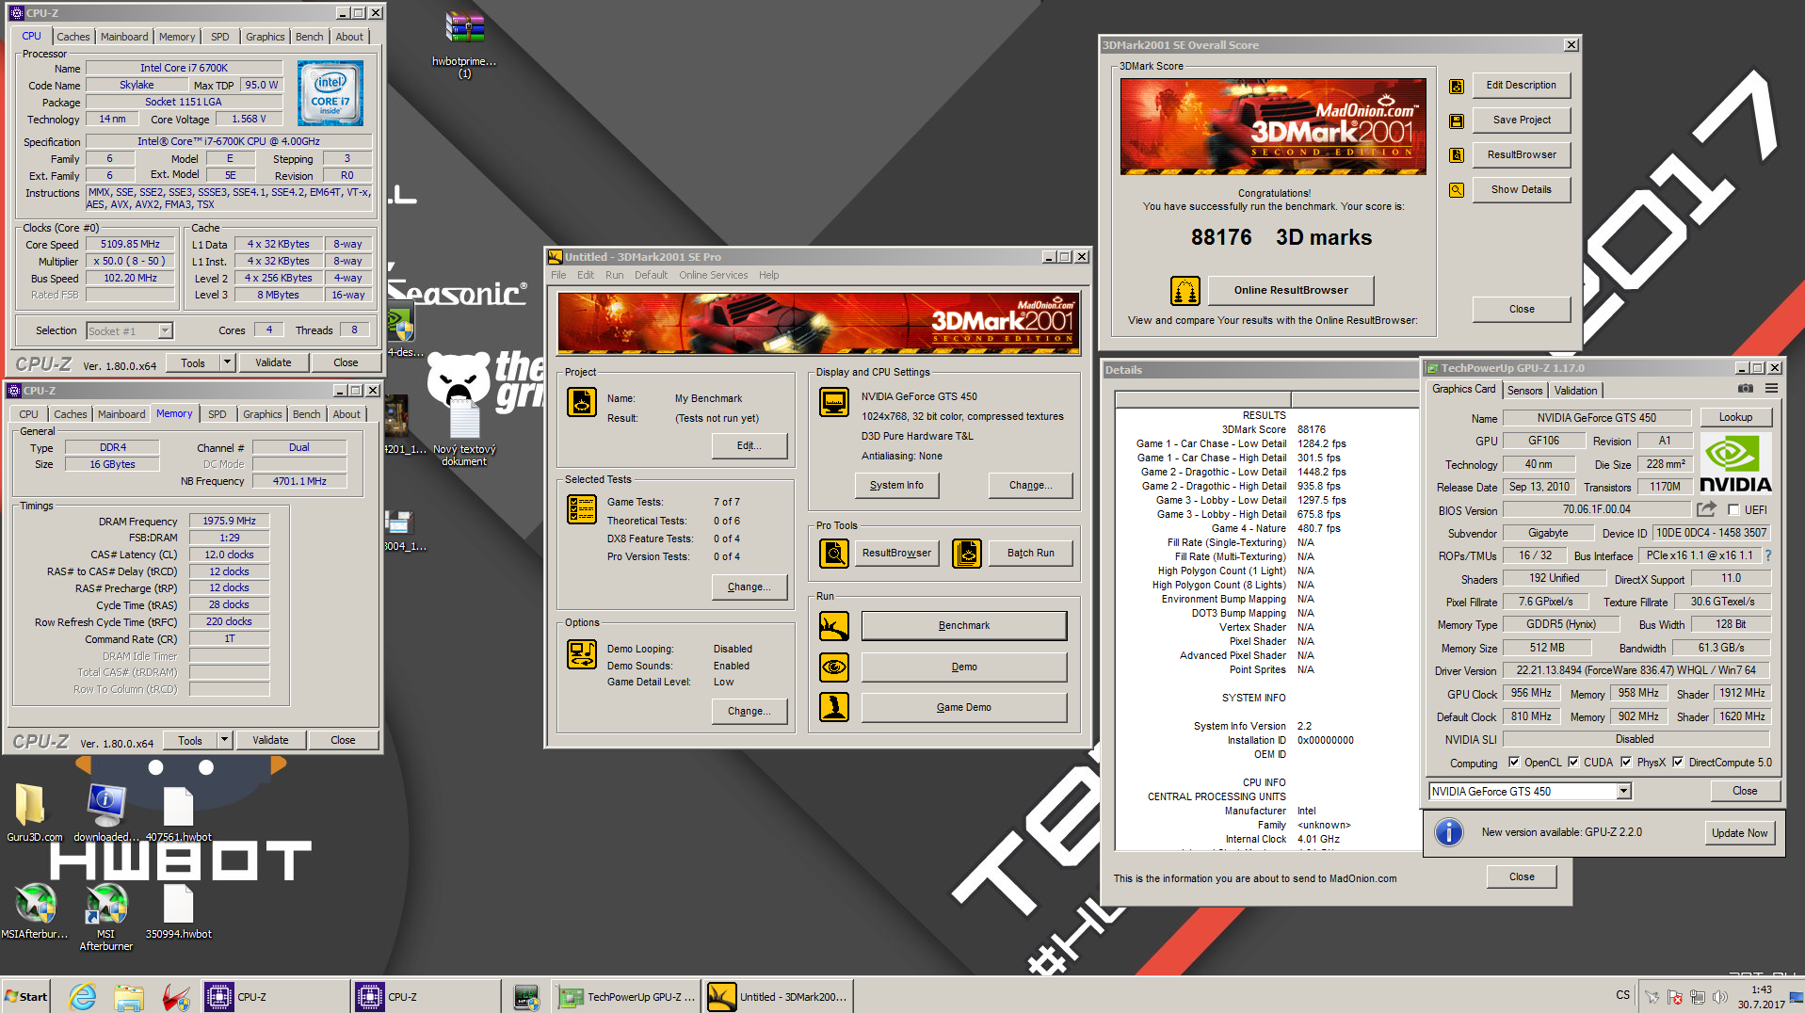The width and height of the screenshot is (1805, 1013).
Task: Click the ResultBrowser magnifier icon in Pro Tools
Action: [833, 554]
